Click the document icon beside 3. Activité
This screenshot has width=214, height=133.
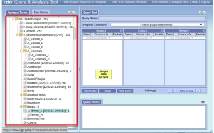click(x=21, y=31)
